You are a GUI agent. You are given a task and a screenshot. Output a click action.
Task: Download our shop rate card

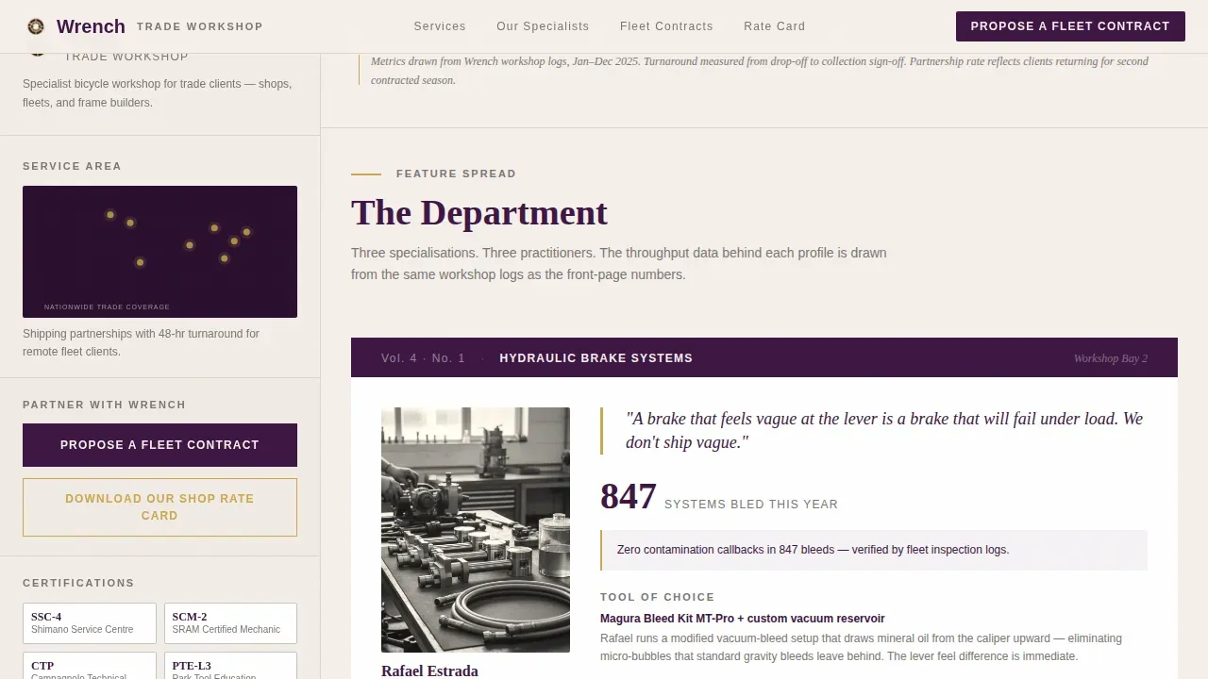(x=159, y=507)
